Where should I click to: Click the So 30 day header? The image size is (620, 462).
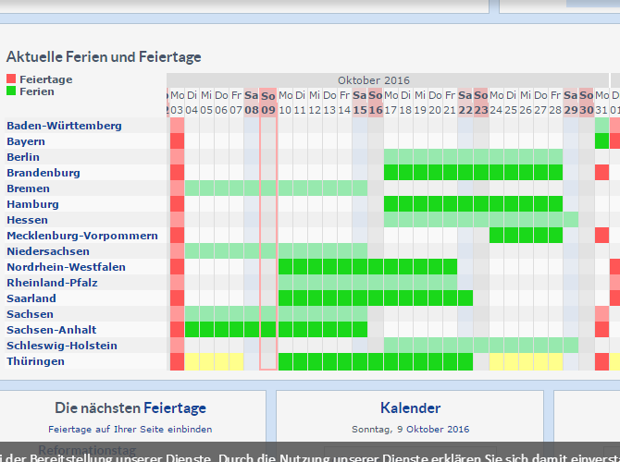587,103
